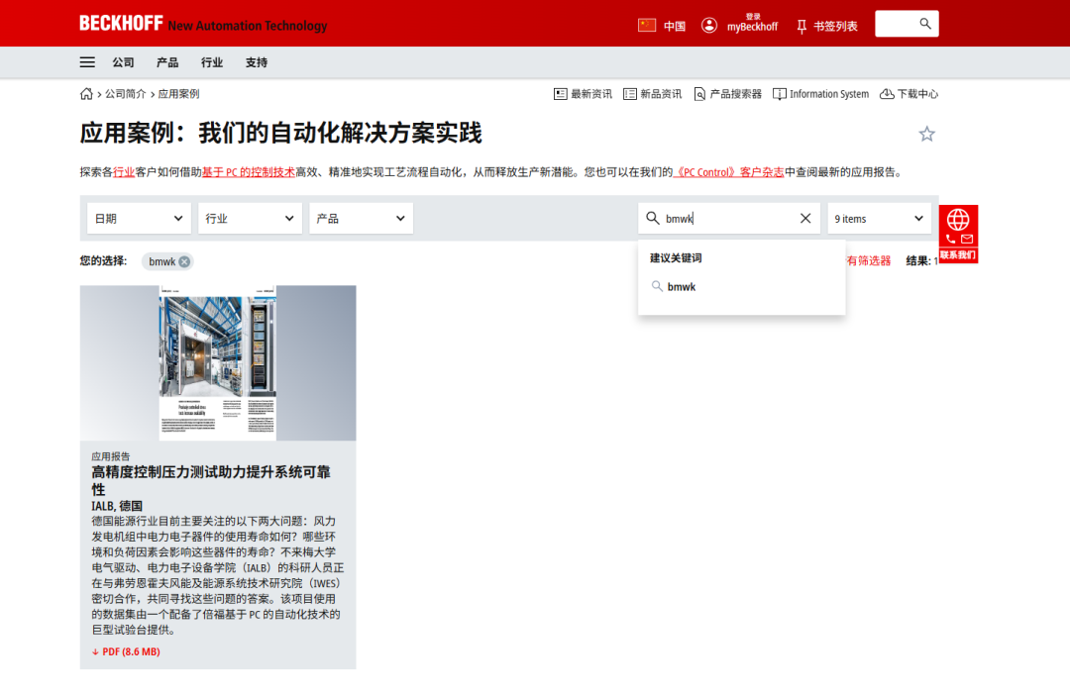The image size is (1070, 696).
Task: Open the bookmark list pin icon
Action: click(x=802, y=26)
